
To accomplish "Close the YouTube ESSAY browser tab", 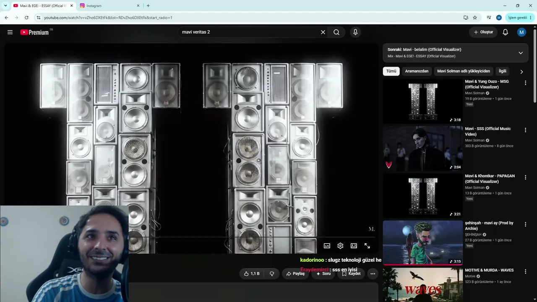I will pos(71,6).
